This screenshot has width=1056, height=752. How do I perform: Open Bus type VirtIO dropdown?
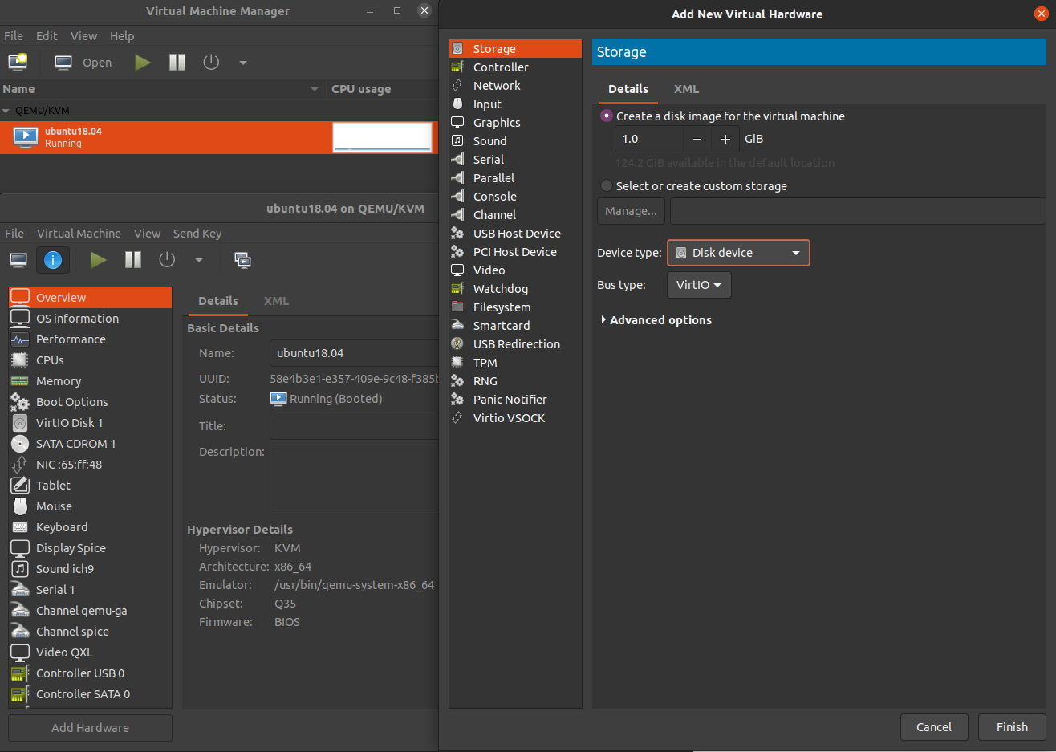pos(699,285)
